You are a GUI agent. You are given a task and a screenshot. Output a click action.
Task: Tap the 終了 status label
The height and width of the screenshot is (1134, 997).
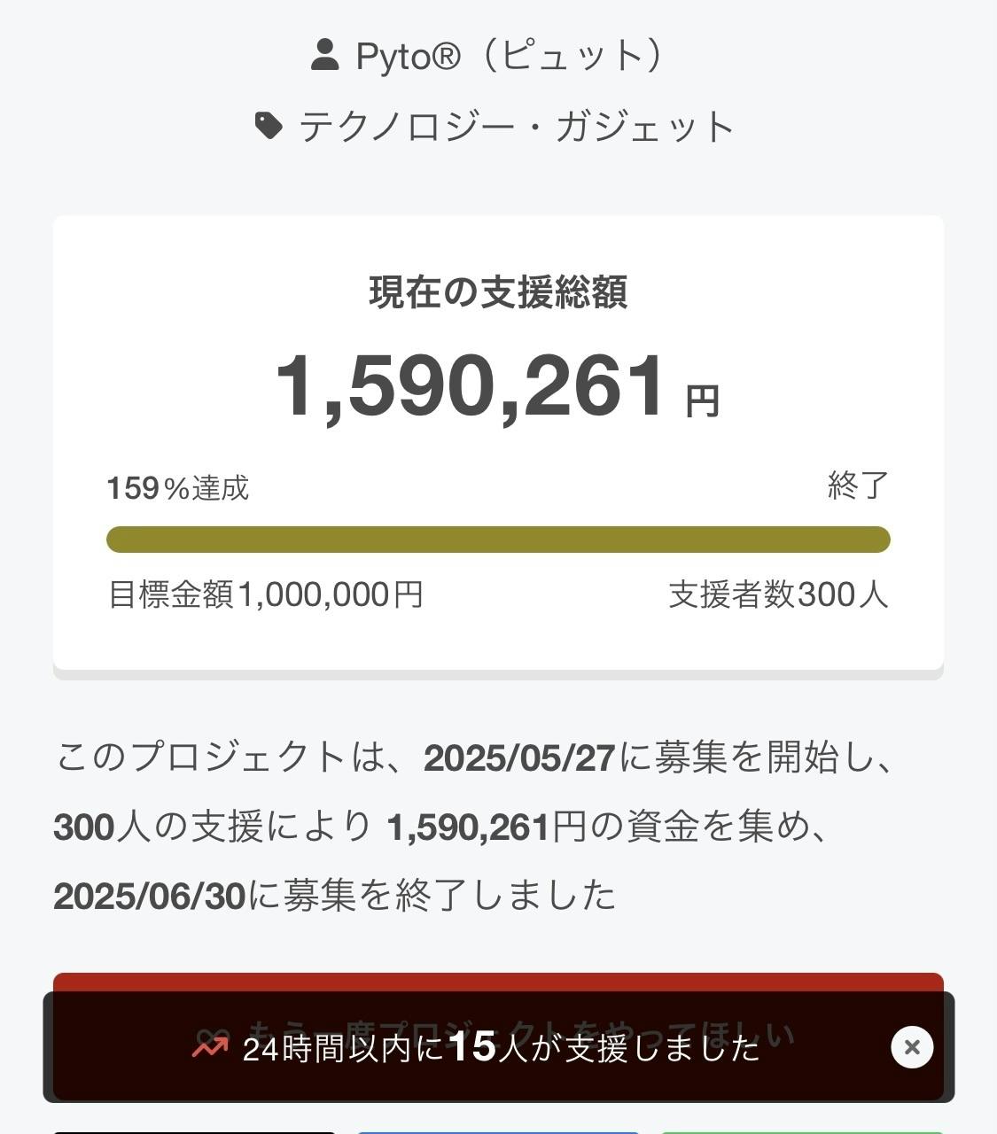click(857, 485)
